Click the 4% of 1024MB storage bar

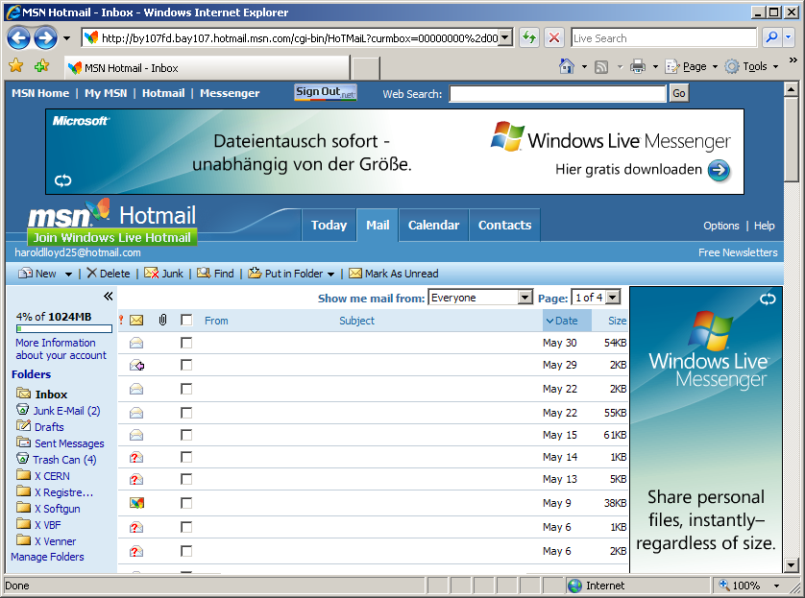[64, 328]
